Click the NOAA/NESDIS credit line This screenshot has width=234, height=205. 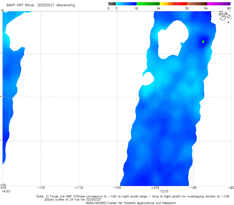(131, 203)
